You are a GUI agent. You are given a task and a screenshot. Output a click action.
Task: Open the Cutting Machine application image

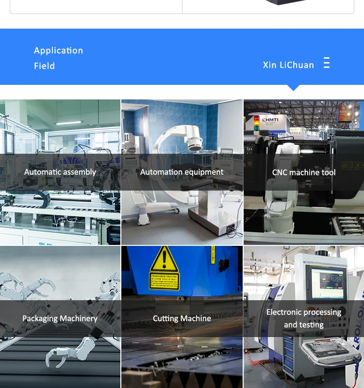point(182,317)
